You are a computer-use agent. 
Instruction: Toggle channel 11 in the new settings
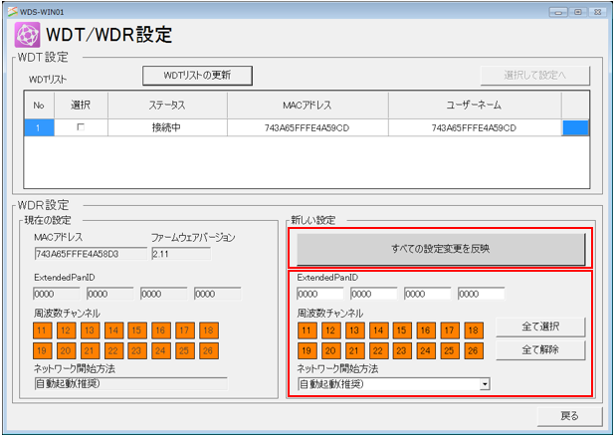point(307,330)
